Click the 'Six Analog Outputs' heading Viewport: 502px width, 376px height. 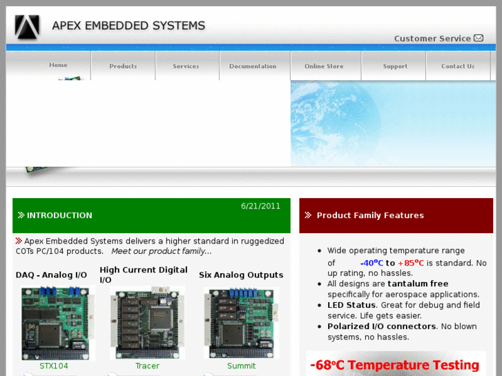click(241, 275)
